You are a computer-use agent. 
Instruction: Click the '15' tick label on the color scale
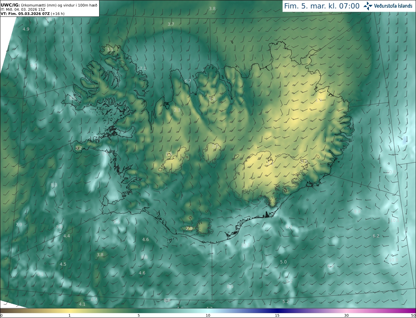(277, 315)
